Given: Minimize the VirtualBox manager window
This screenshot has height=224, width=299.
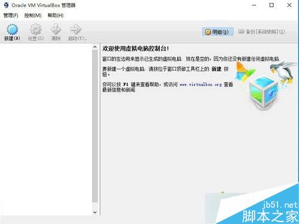Looking at the screenshot, I should click(x=254, y=5).
